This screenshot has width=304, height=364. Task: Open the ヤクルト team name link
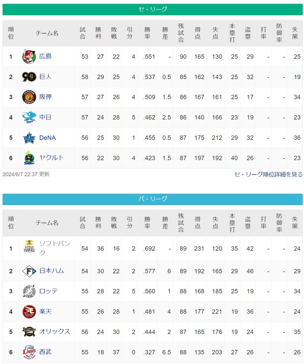(52, 158)
